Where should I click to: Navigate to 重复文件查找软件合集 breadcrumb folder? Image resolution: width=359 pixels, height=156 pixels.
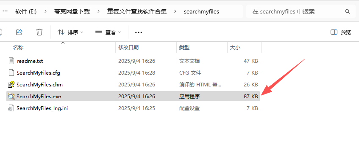coord(137,11)
